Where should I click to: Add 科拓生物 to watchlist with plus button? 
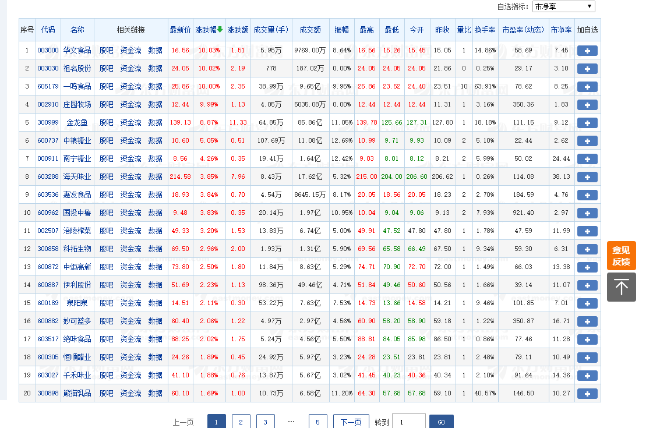587,249
